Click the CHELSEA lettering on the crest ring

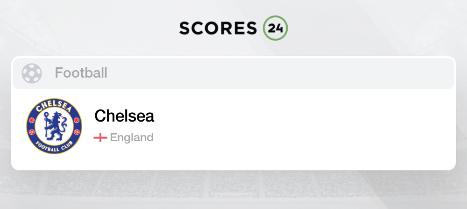pyautogui.click(x=54, y=107)
